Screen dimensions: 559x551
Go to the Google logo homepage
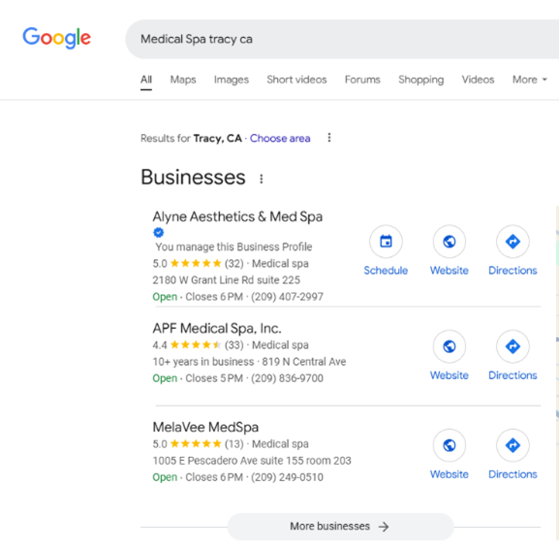click(x=57, y=38)
